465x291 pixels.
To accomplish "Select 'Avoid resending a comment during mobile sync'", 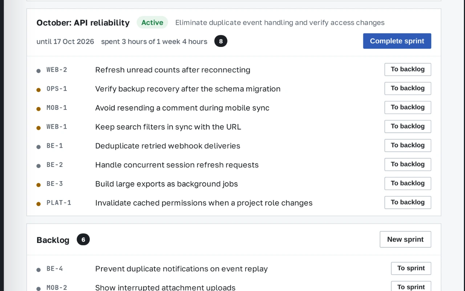I will 182,108.
